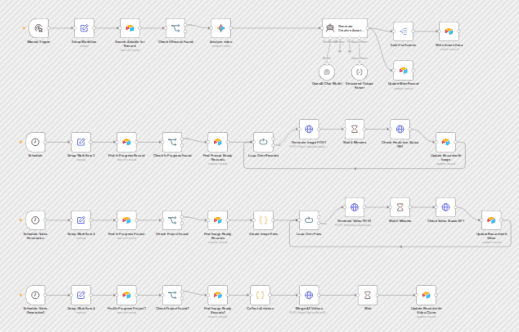Select the Check In Progress Found node
The height and width of the screenshot is (332, 519).
pos(172,142)
